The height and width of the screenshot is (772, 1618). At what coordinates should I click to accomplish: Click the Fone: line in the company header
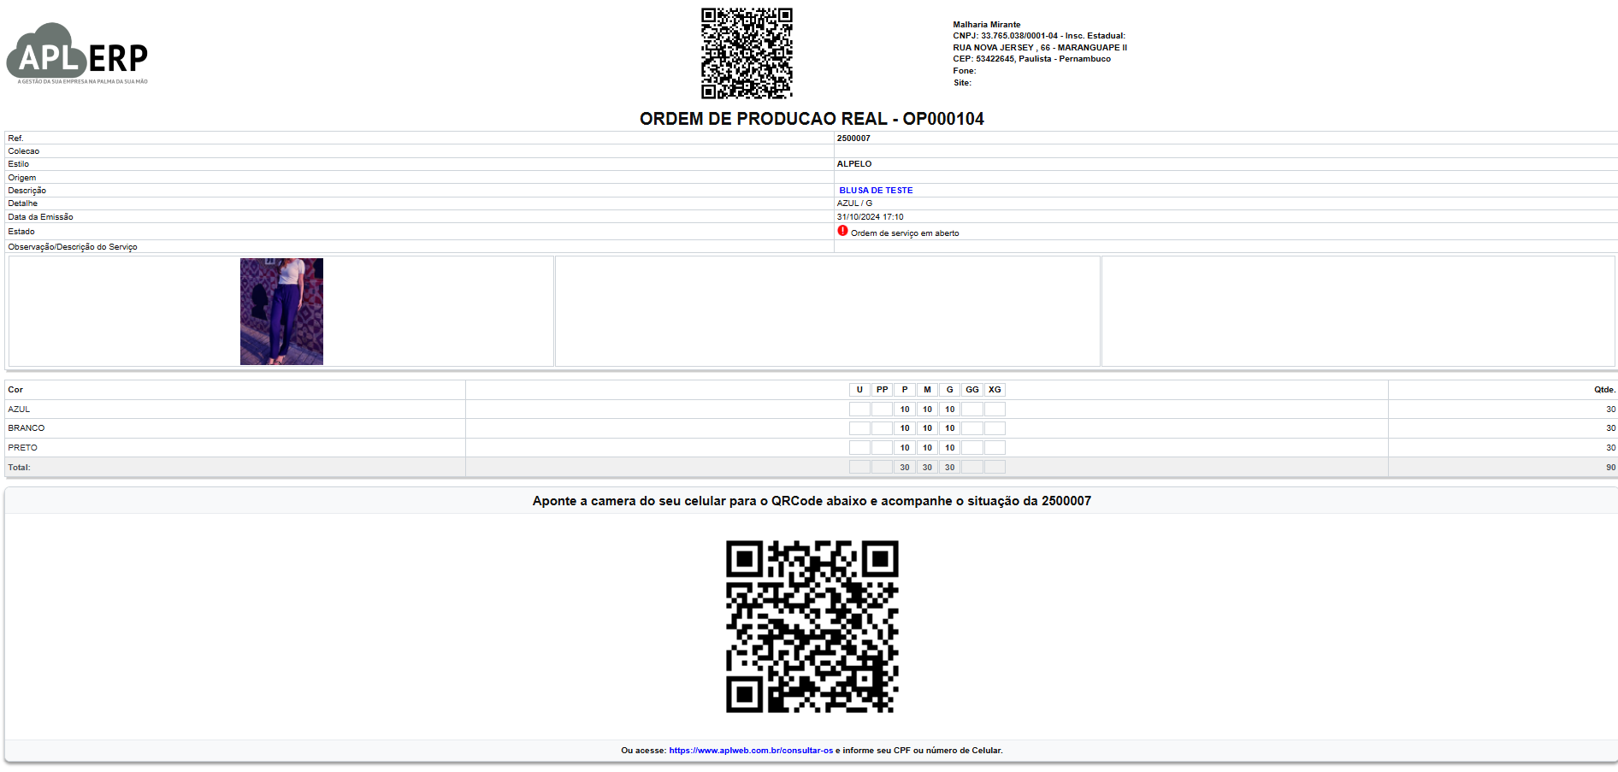(x=965, y=71)
